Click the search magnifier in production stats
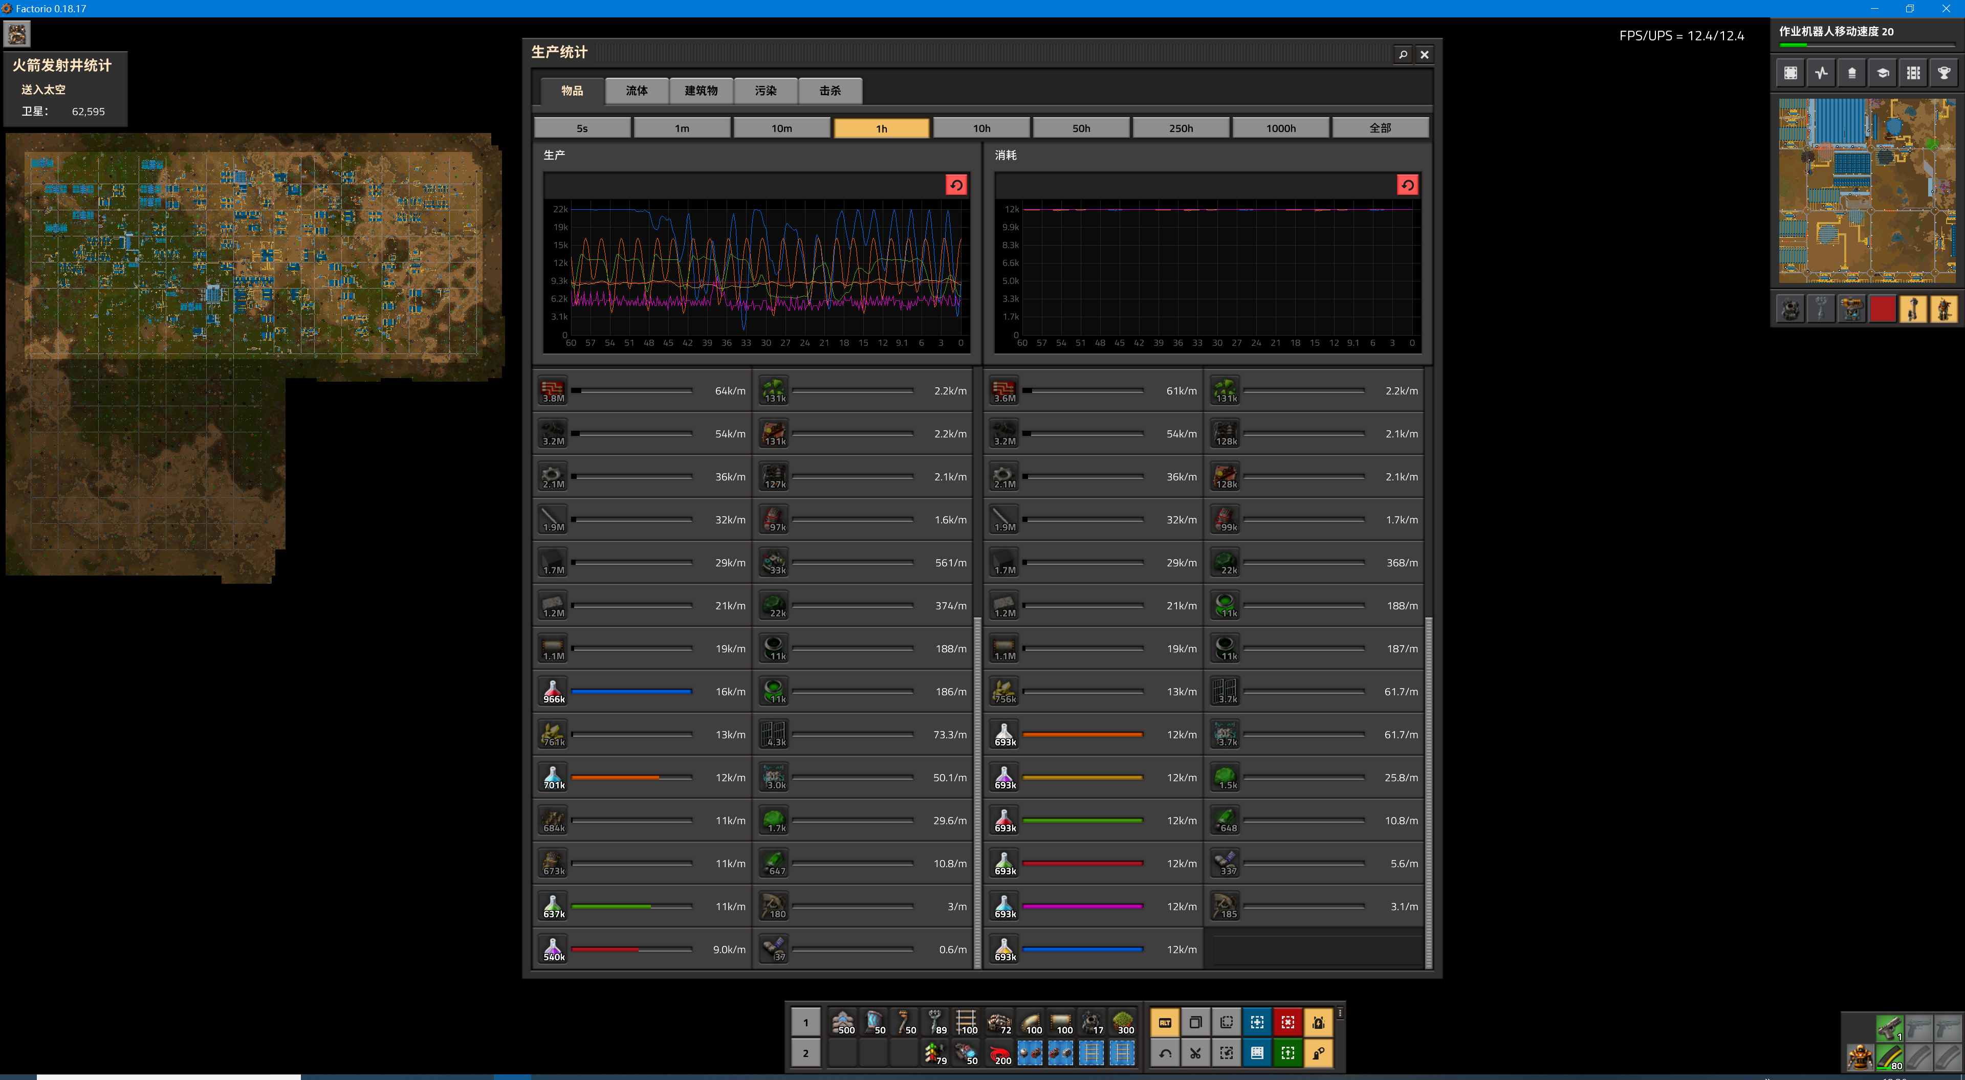1965x1080 pixels. 1402,54
